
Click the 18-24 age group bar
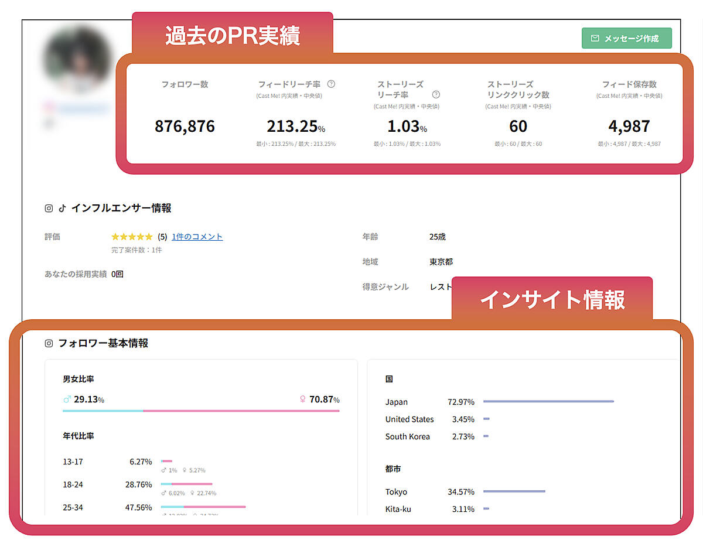click(x=186, y=484)
